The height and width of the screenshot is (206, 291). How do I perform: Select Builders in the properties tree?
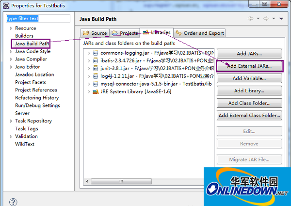click(24, 36)
